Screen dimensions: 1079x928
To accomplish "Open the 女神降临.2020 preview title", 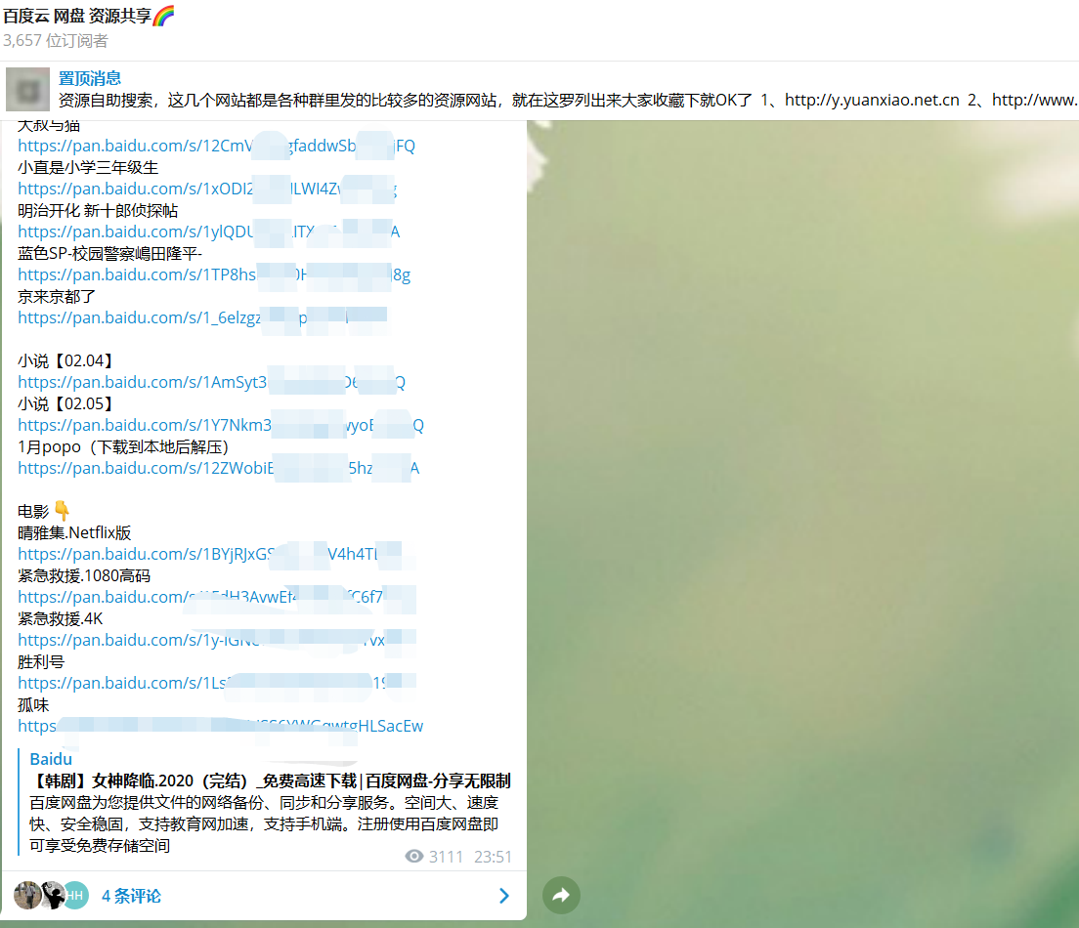I will (271, 780).
